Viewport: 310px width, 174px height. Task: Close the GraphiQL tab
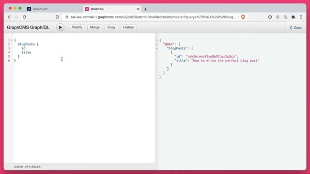(138, 9)
